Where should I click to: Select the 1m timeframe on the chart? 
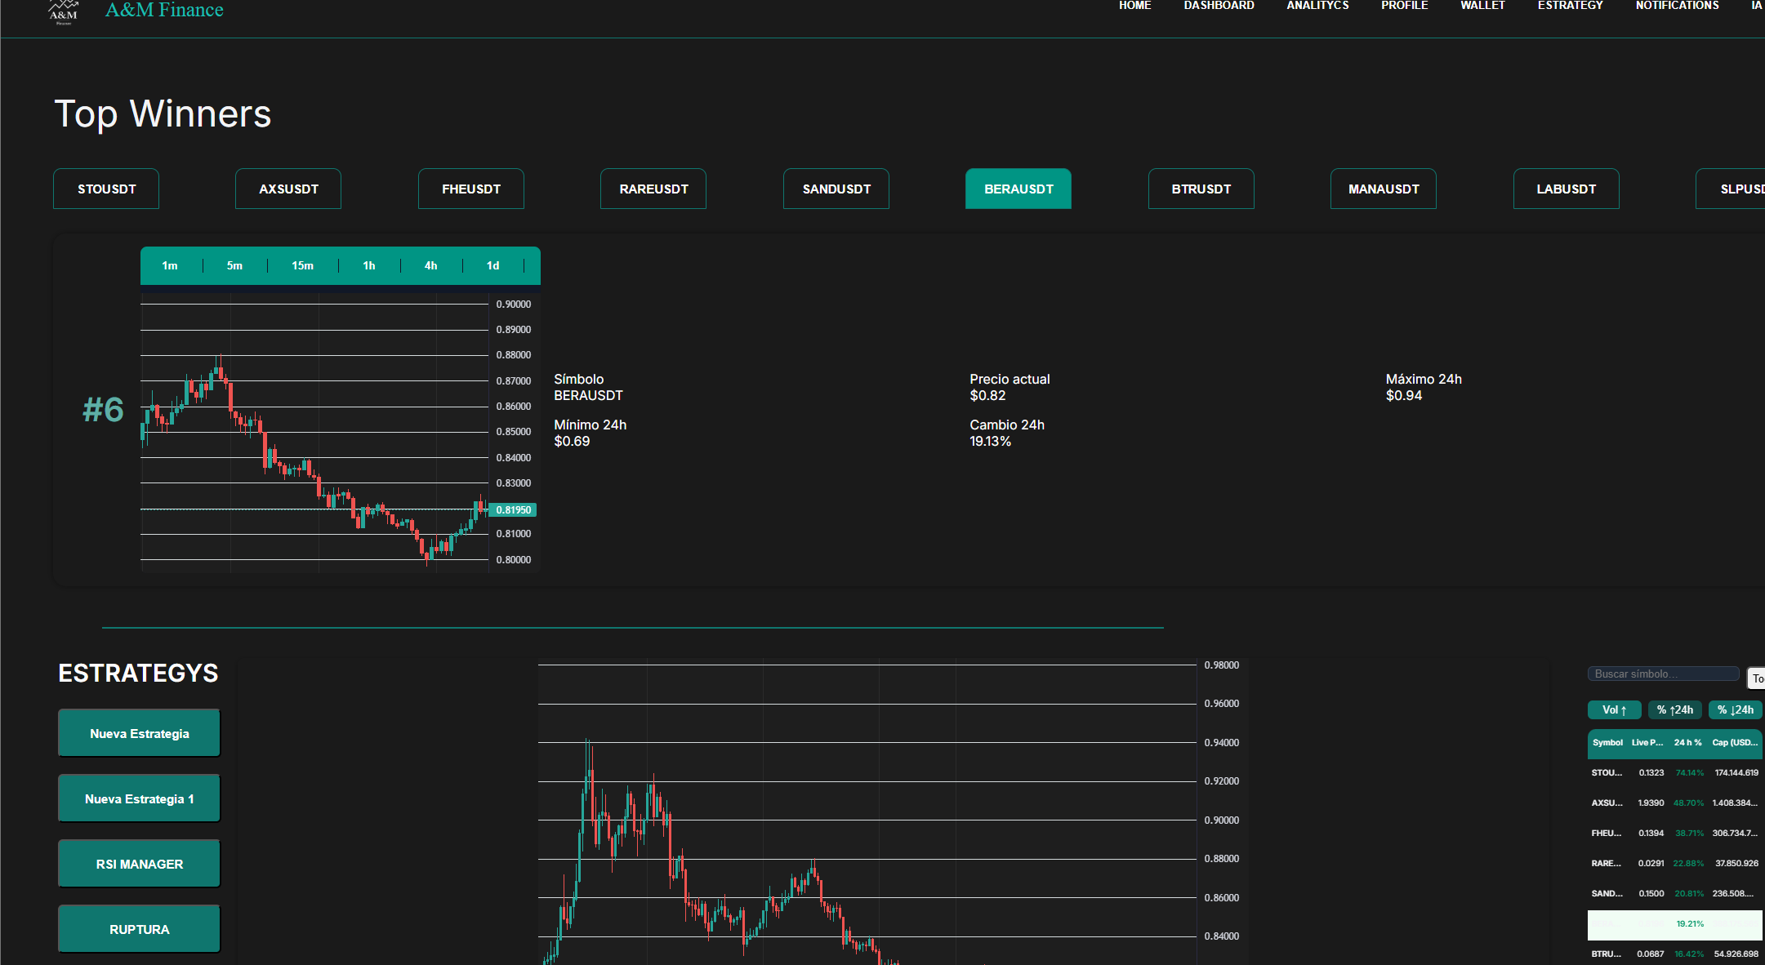(170, 265)
